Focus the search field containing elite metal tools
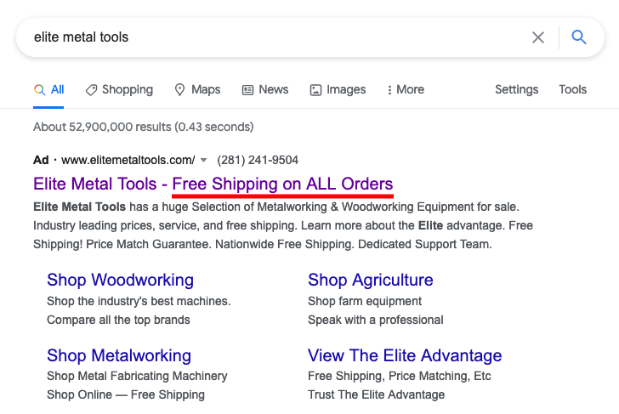 click(x=276, y=37)
